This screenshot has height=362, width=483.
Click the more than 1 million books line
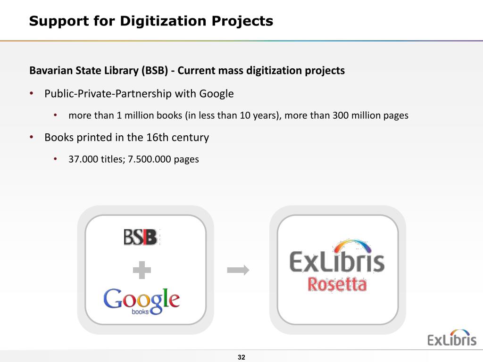tap(238, 115)
